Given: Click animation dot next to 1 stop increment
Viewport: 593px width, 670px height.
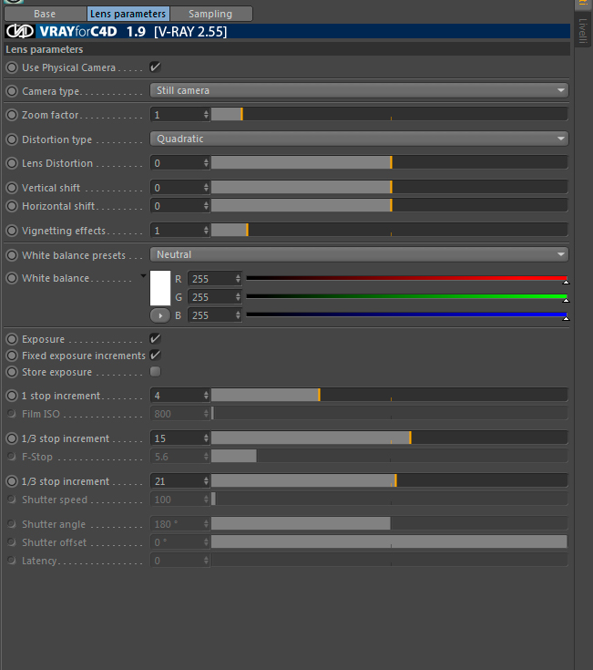Looking at the screenshot, I should (12, 396).
